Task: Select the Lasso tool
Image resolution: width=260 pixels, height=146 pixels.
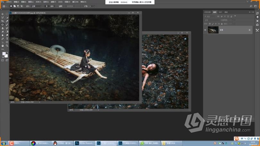Action: point(3,18)
